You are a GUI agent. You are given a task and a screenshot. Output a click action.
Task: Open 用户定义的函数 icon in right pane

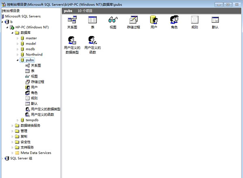92,40
